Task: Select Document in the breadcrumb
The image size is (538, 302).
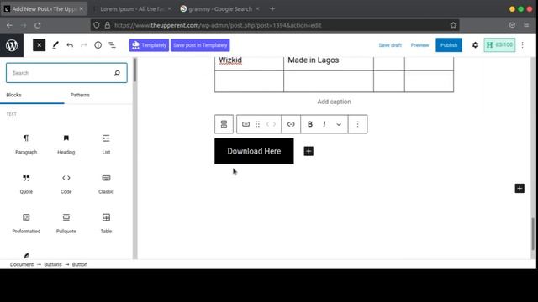Action: click(22, 264)
